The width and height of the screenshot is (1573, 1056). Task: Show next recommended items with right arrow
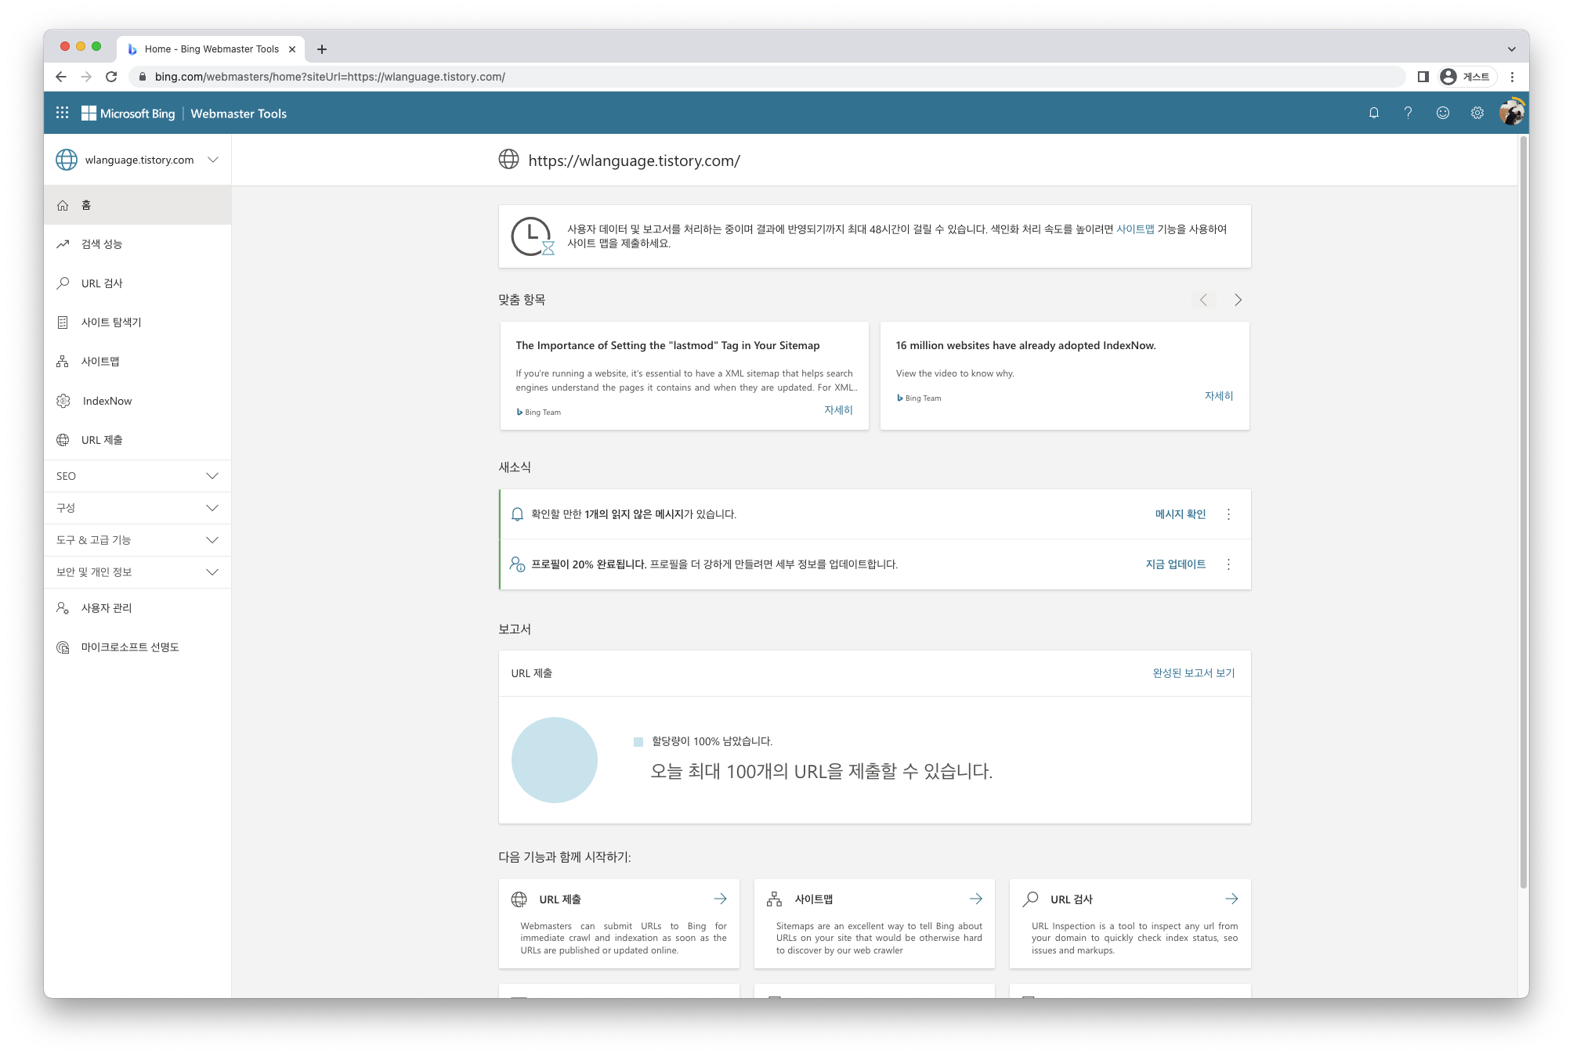pos(1238,300)
